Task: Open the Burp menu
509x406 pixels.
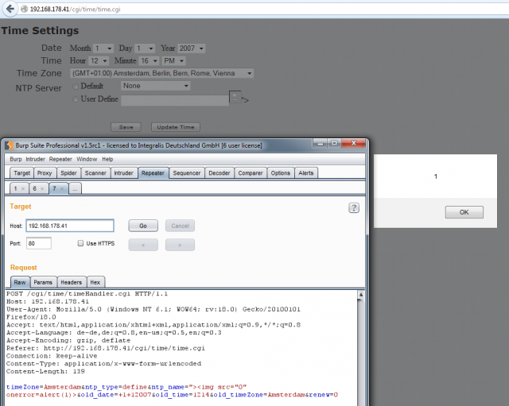Action: pos(16,159)
